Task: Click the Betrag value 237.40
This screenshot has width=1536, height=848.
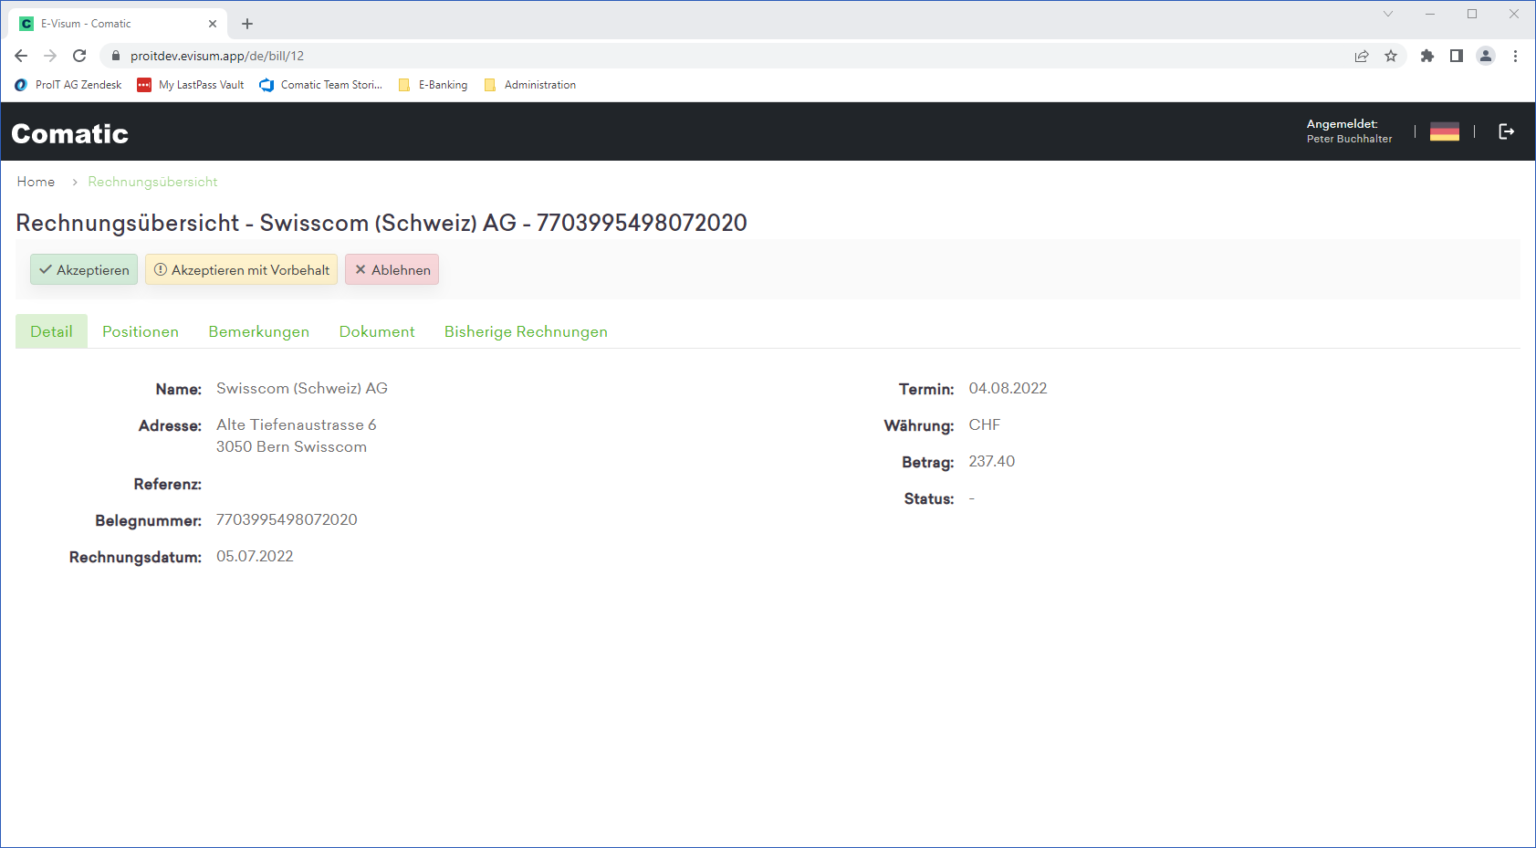Action: [x=992, y=461]
